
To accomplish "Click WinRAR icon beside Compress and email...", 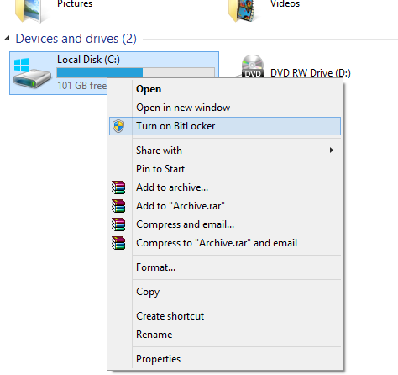I will (118, 224).
